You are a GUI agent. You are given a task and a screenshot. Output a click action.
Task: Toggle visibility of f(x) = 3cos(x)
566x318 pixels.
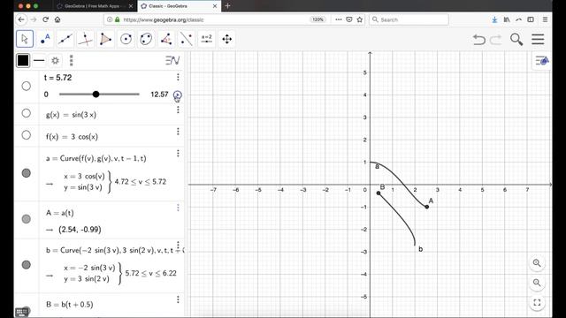(26, 135)
